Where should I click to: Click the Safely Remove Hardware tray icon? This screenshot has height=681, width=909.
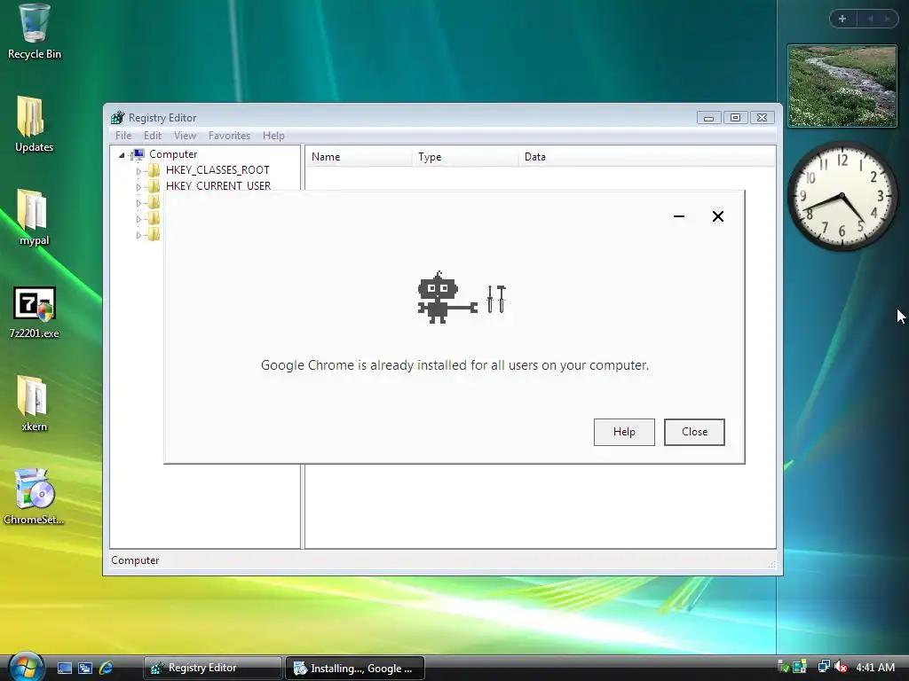[783, 667]
